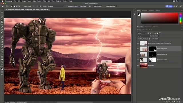This screenshot has width=183, height=103.
Task: Enable Hard Edge checkbox
Action: [79, 6]
